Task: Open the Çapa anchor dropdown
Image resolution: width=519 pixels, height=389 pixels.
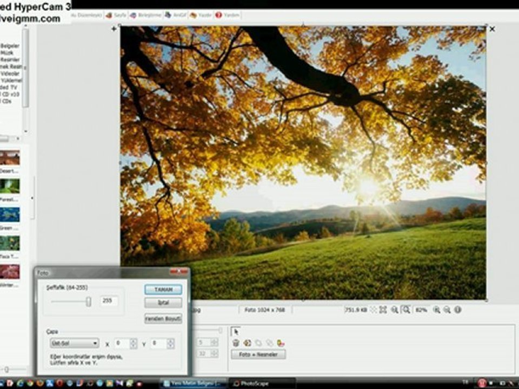Action: click(x=75, y=343)
